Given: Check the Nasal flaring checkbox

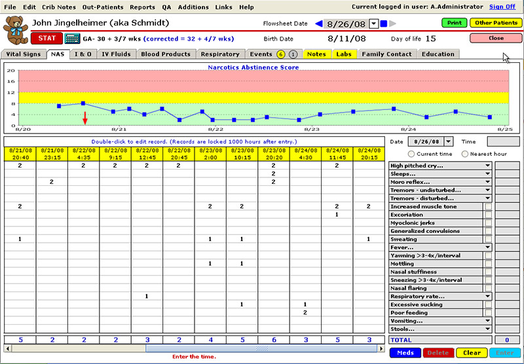Looking at the screenshot, I should [x=488, y=289].
